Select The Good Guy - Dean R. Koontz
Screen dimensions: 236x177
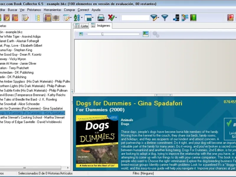[21, 55]
